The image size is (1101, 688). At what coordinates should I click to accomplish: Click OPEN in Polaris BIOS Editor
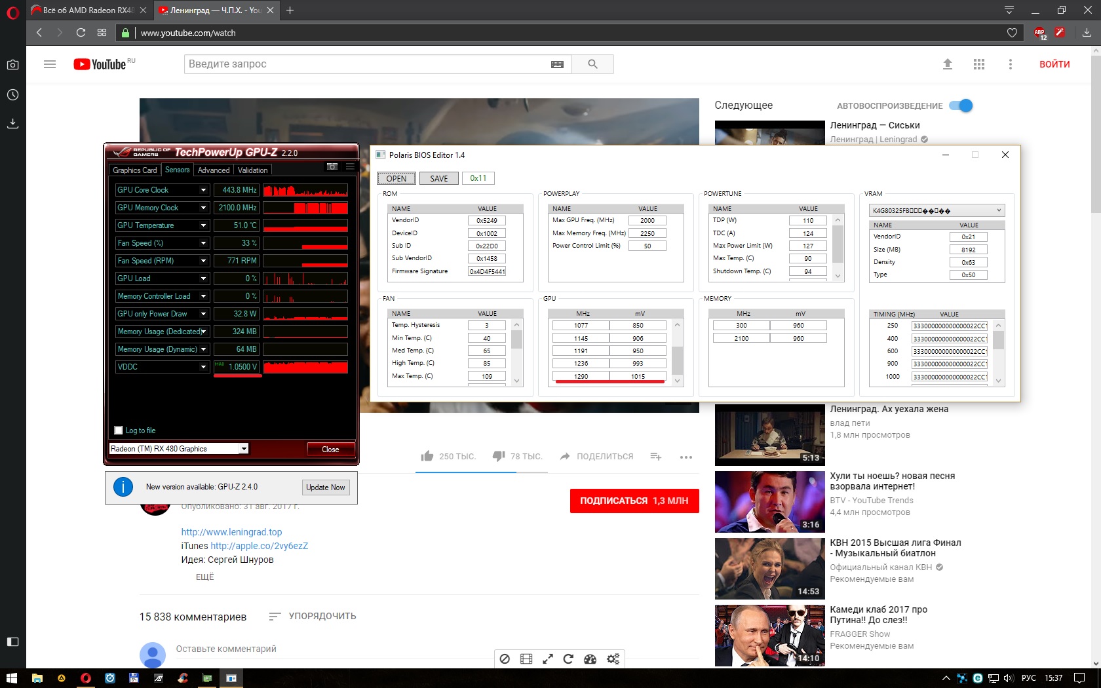click(396, 178)
